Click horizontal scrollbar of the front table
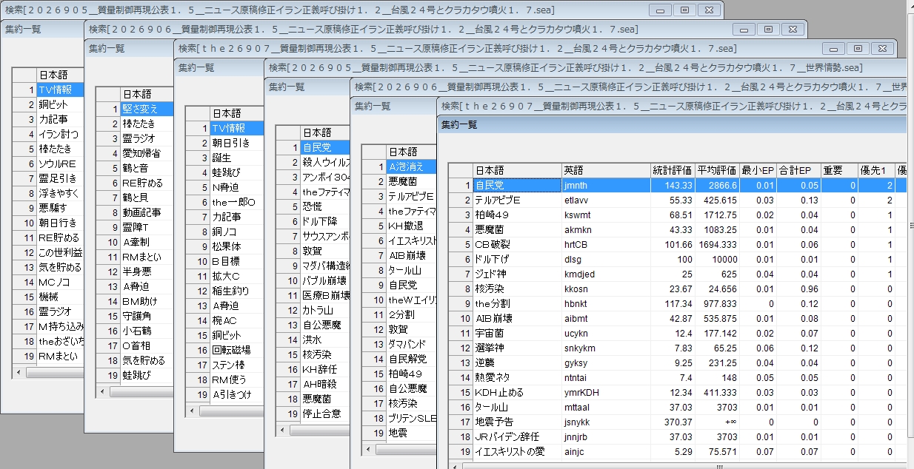Screen dimensions: 914x469 pyautogui.click(x=678, y=465)
